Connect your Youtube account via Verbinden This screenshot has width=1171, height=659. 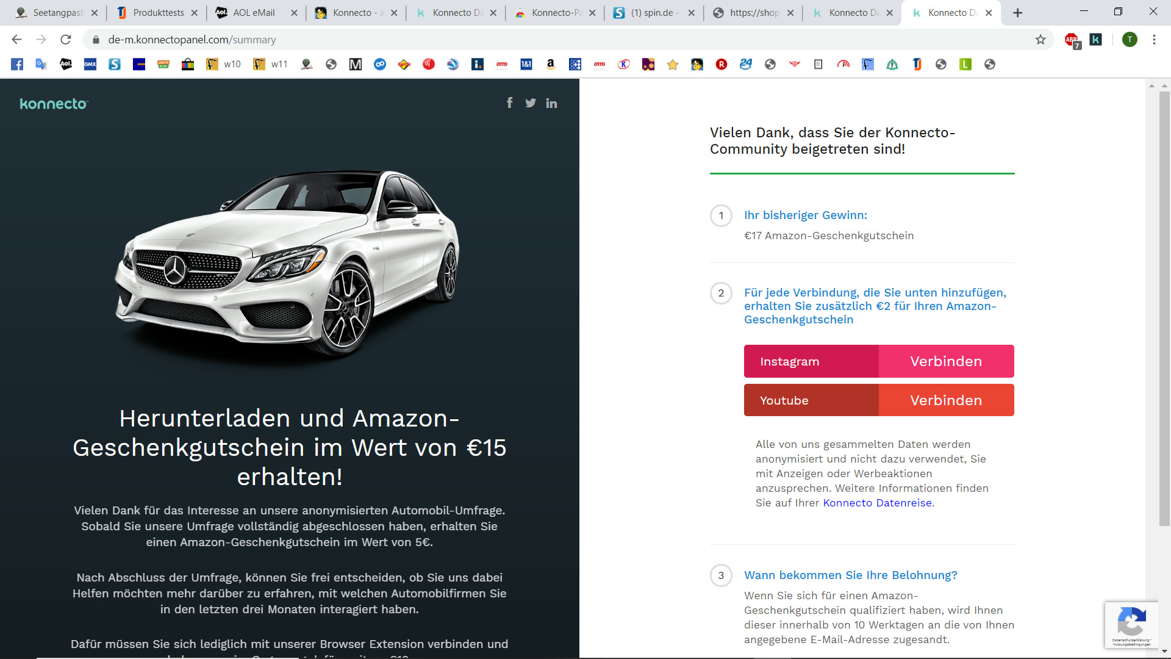pyautogui.click(x=946, y=400)
